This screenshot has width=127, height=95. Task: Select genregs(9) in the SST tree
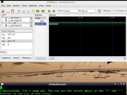[x=16, y=26]
